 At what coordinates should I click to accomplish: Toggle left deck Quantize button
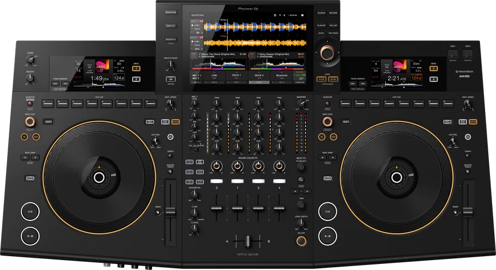30,104
